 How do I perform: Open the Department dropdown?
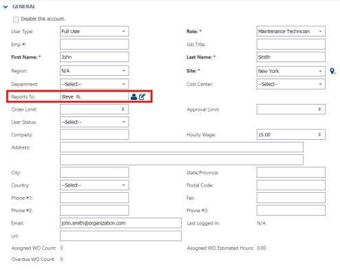coord(94,84)
